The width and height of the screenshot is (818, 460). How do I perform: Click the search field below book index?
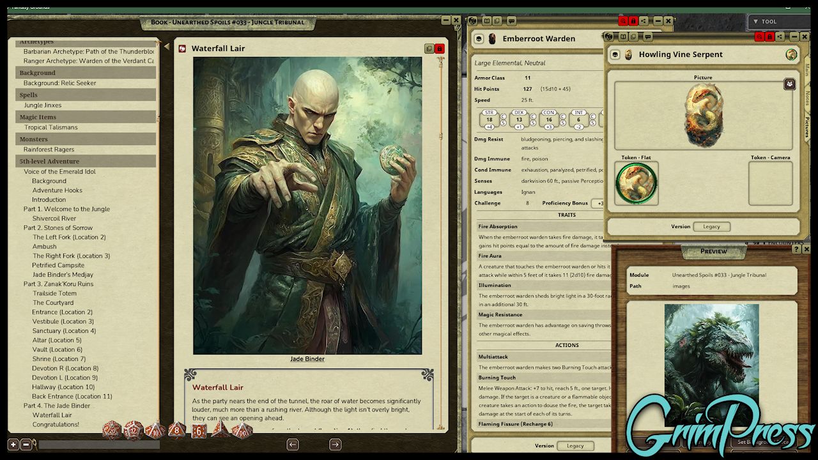pos(99,444)
